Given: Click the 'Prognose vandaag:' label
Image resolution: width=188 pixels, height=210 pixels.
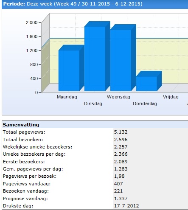Looking at the screenshot, I should point(25,199).
